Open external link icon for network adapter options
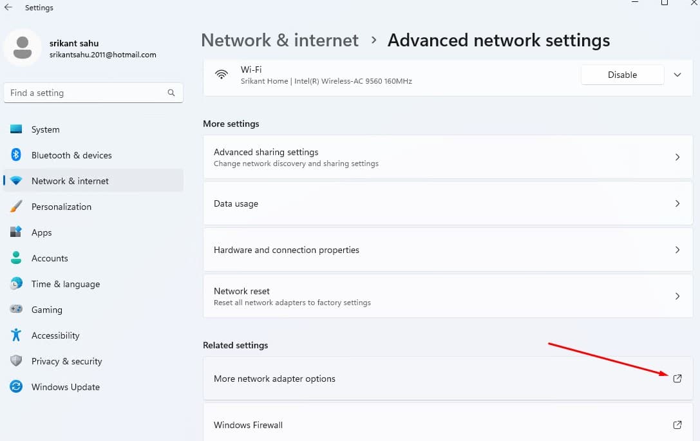 pos(677,379)
